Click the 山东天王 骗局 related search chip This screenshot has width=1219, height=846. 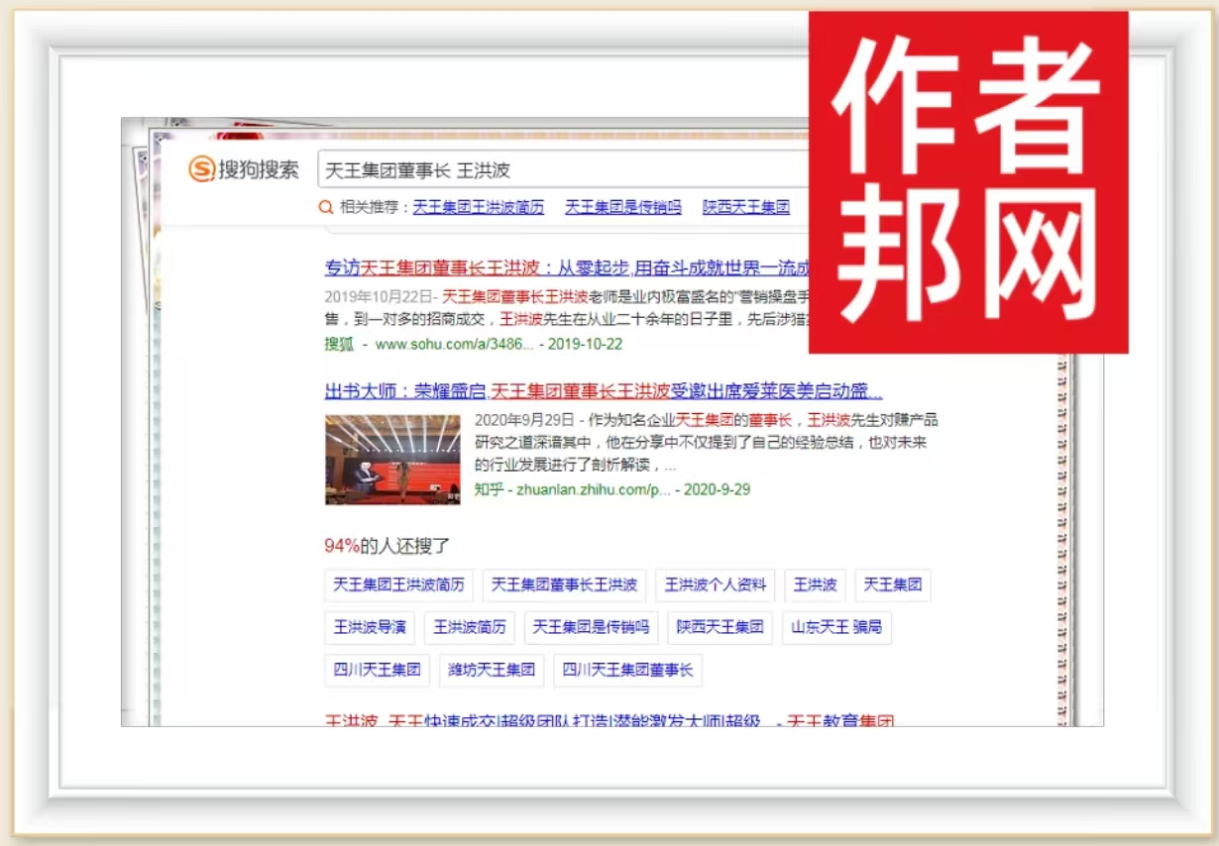click(835, 628)
